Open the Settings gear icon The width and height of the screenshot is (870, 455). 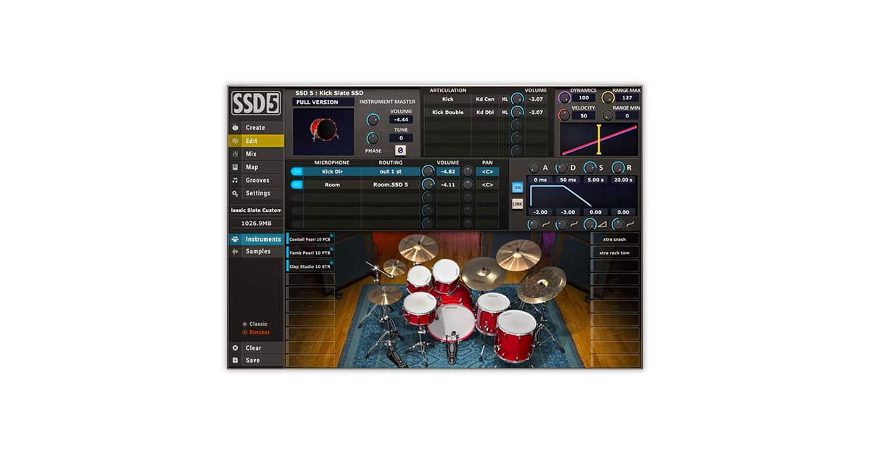(234, 193)
